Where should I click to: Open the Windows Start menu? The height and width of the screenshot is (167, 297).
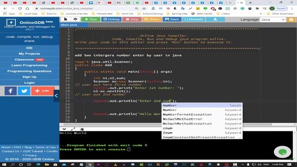[x=4, y=165]
